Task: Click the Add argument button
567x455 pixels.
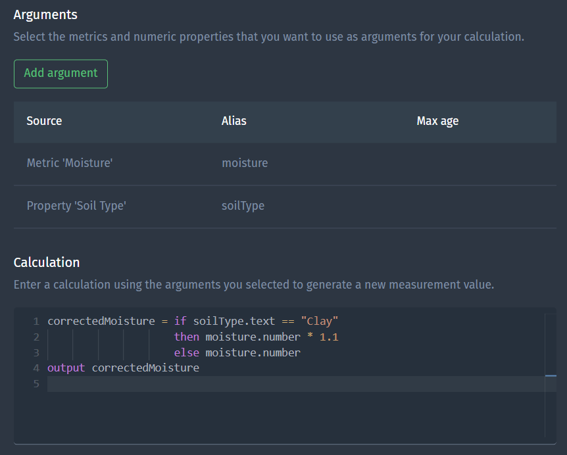Action: pyautogui.click(x=61, y=74)
